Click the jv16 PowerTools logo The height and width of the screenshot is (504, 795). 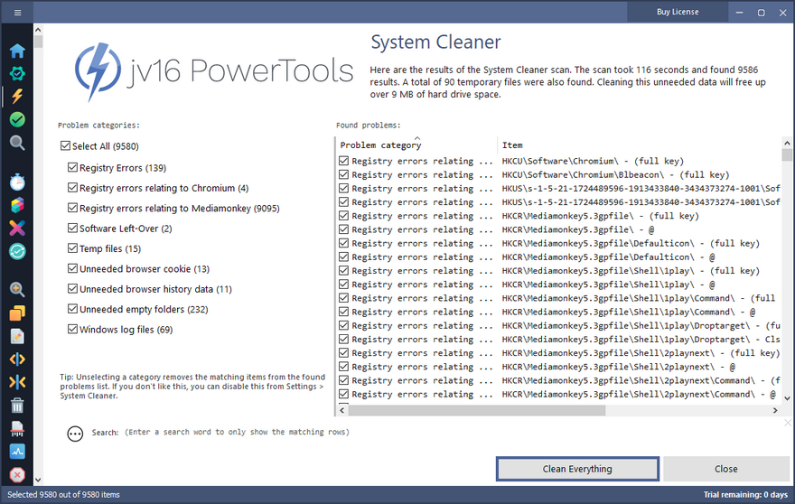pos(213,71)
